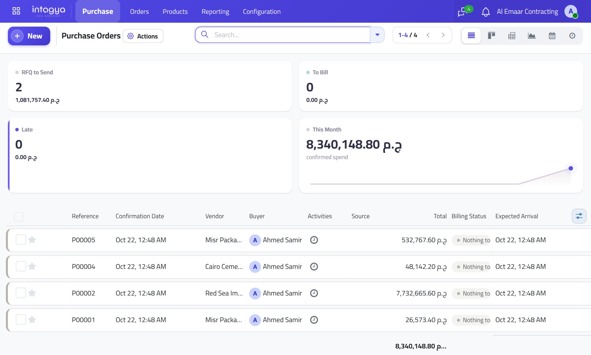This screenshot has height=355, width=591.
Task: Click the activity clock for P00002
Action: 314,293
